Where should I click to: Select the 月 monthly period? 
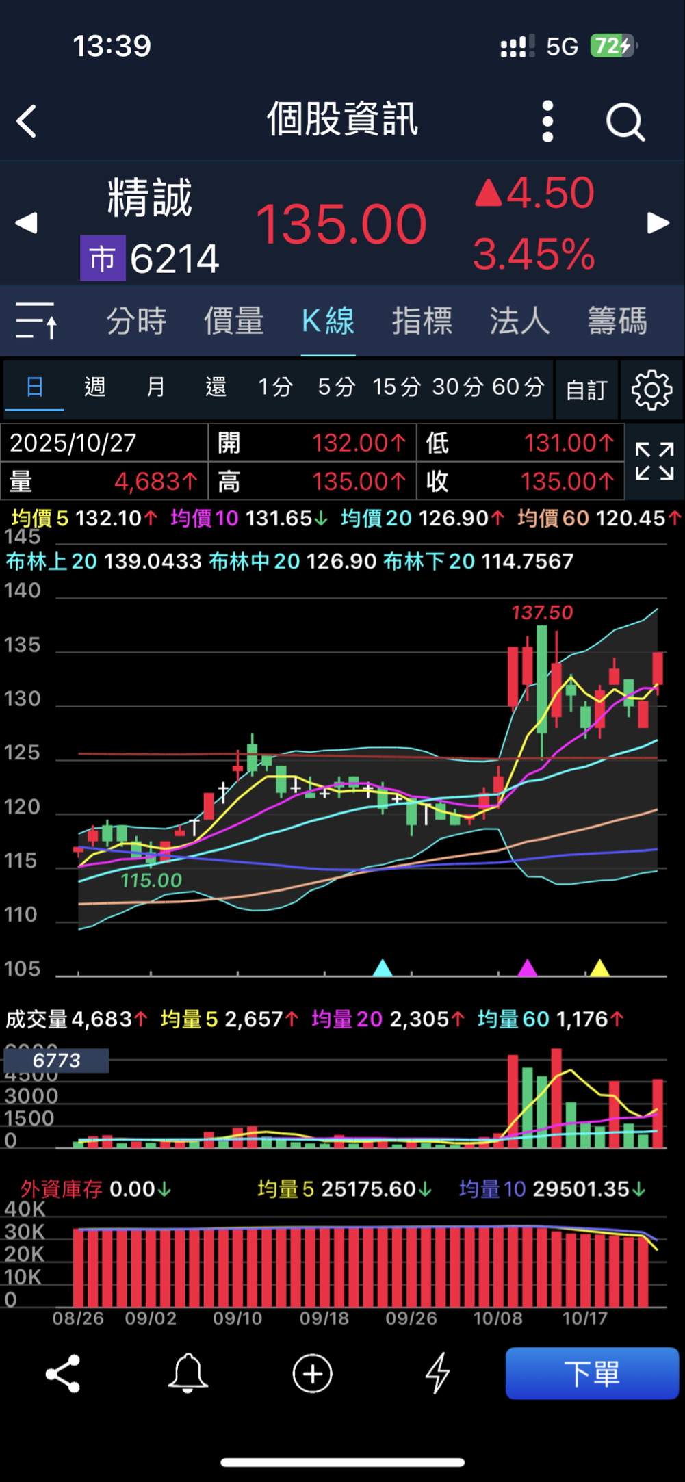click(155, 387)
